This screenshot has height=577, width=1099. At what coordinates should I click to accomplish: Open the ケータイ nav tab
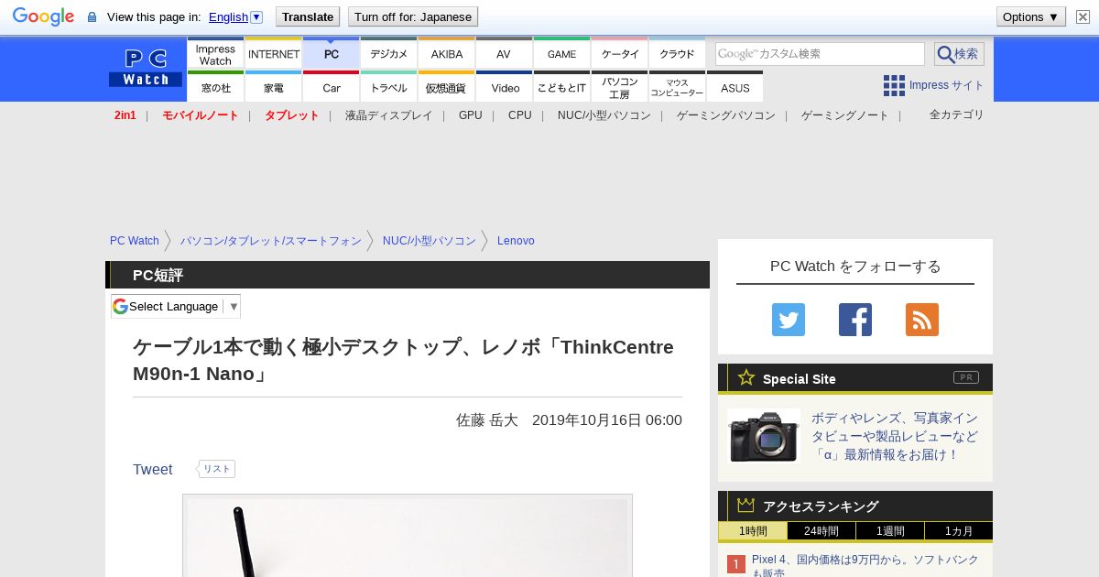click(x=620, y=54)
